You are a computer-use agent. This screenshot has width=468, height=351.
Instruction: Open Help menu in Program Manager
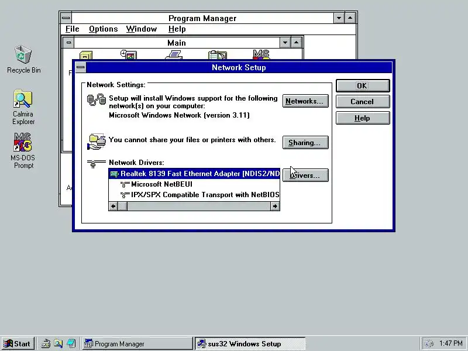coord(177,29)
